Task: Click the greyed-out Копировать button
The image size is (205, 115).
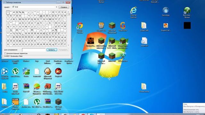Action: tap(63, 50)
